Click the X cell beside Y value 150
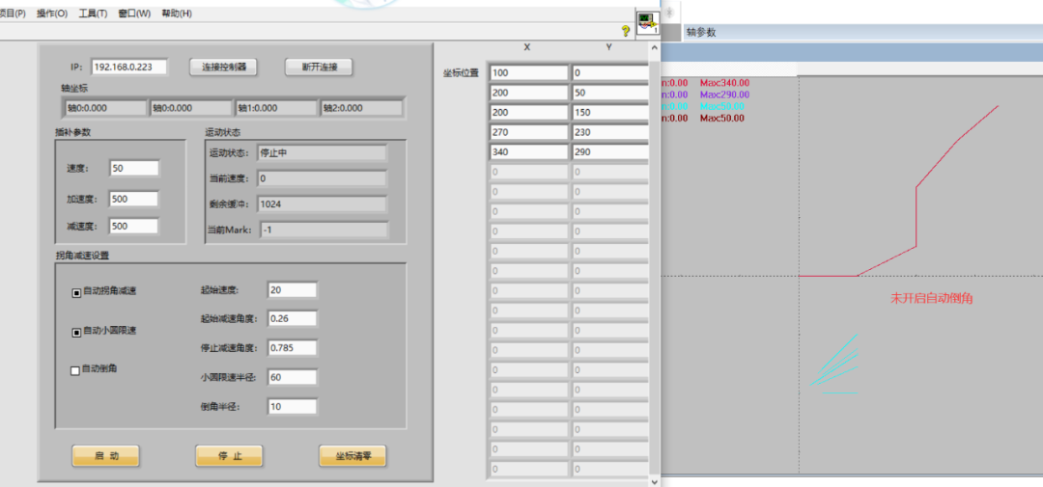This screenshot has height=487, width=1043. 529,112
